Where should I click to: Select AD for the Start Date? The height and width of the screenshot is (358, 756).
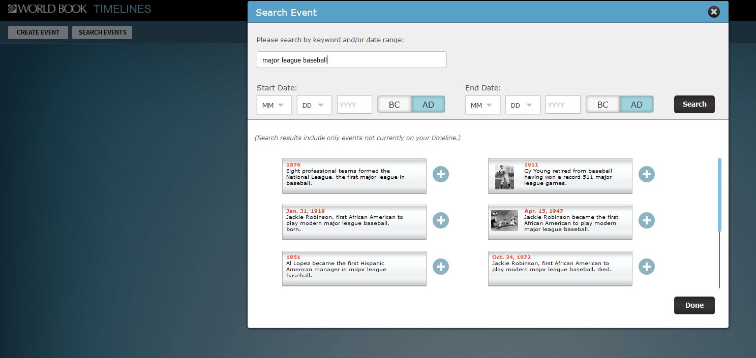(x=428, y=105)
